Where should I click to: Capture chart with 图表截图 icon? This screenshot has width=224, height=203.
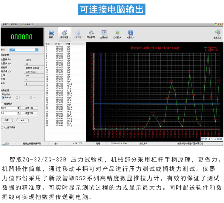91,33
